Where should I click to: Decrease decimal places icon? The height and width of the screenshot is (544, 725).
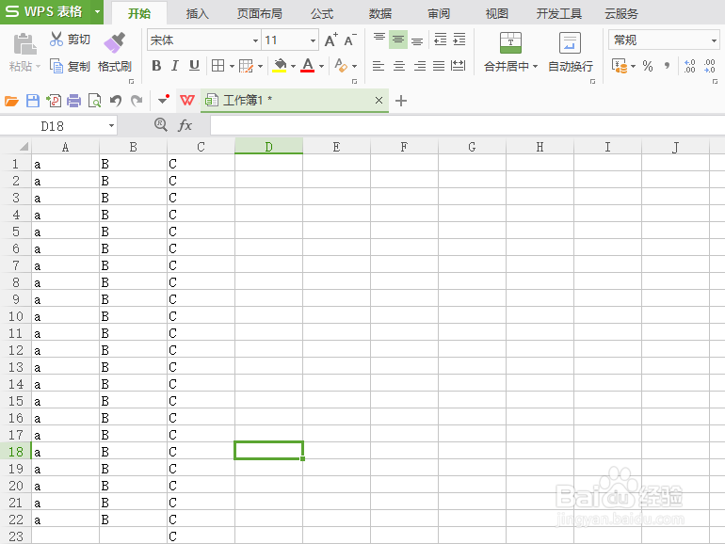[710, 66]
